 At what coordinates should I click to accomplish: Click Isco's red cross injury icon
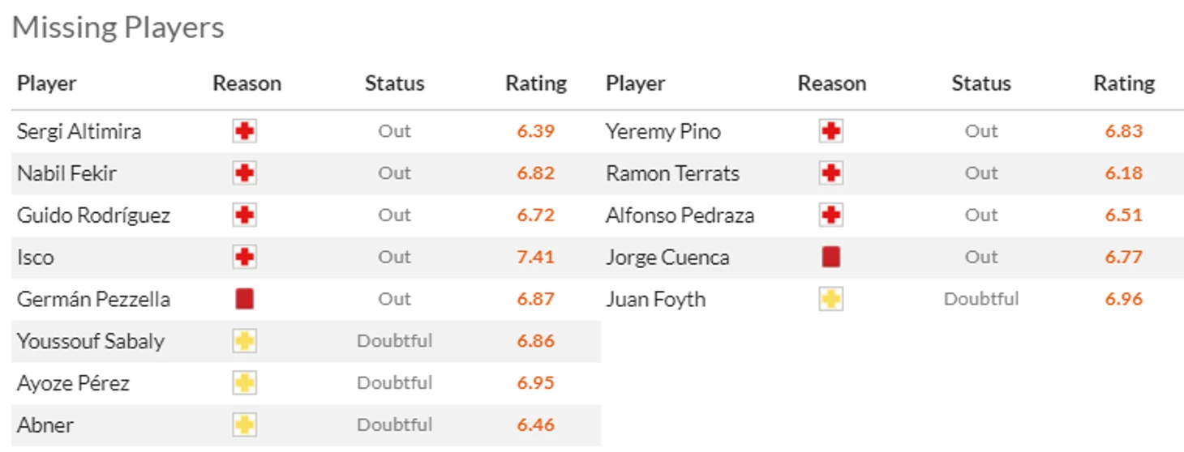(245, 258)
